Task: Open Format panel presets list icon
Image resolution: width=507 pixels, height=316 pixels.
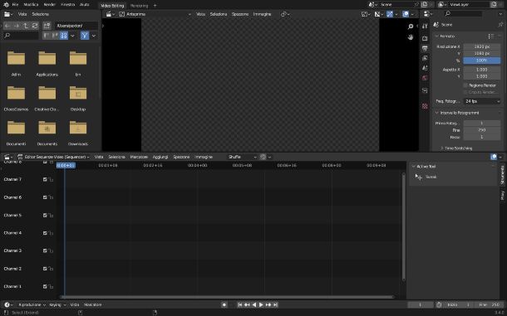Action: [x=491, y=36]
